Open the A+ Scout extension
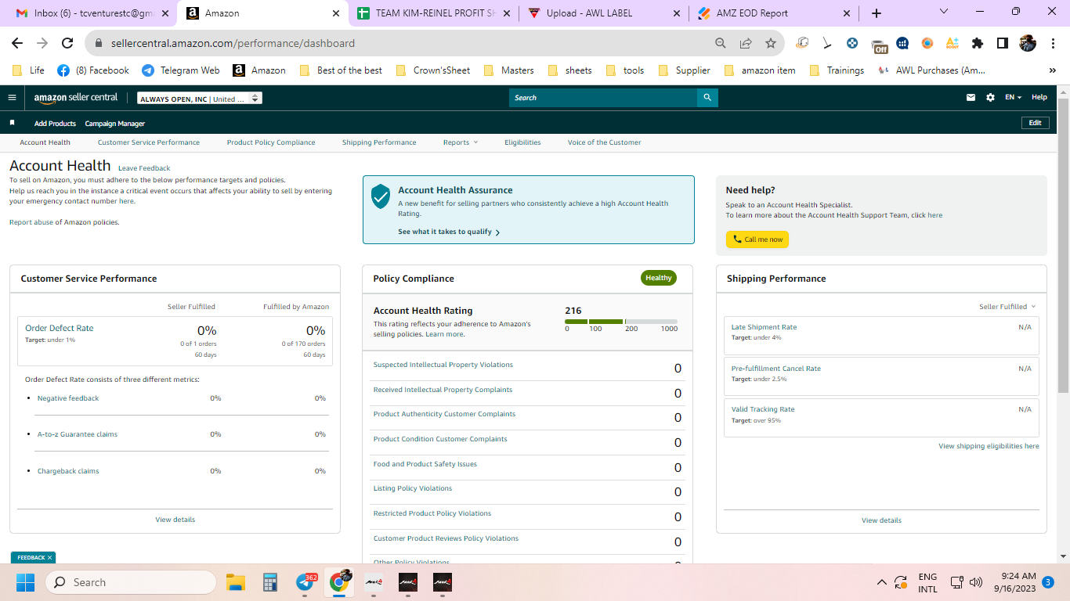1070x601 pixels. coord(953,43)
